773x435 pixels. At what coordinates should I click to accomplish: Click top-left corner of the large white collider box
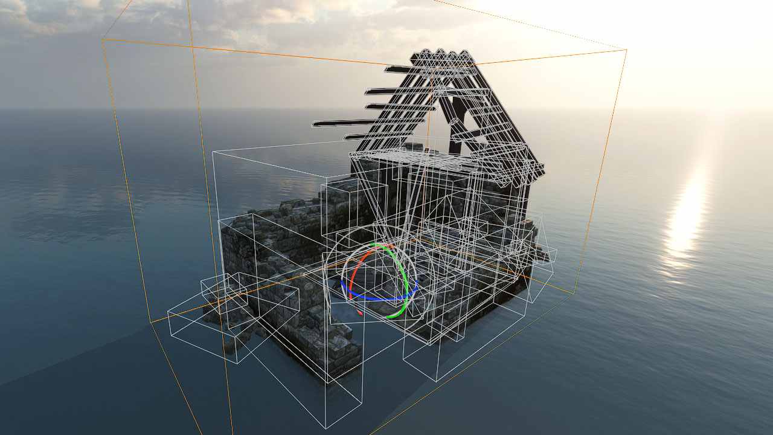[x=213, y=152]
